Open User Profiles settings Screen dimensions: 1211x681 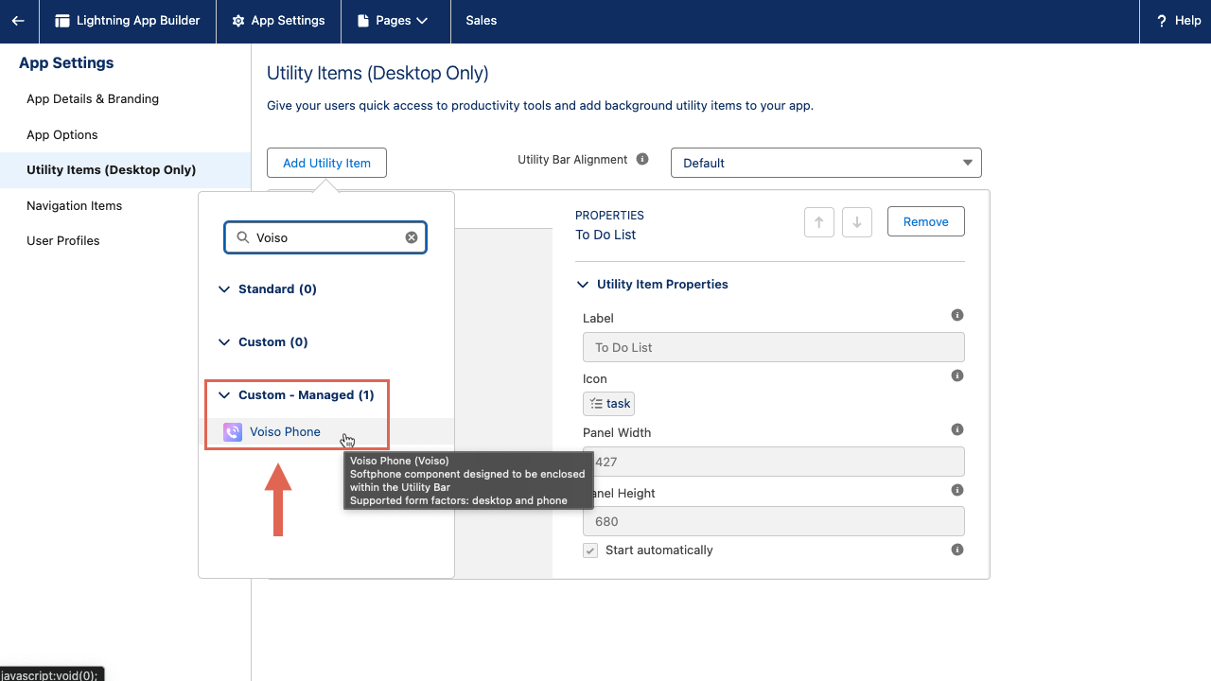pos(63,241)
